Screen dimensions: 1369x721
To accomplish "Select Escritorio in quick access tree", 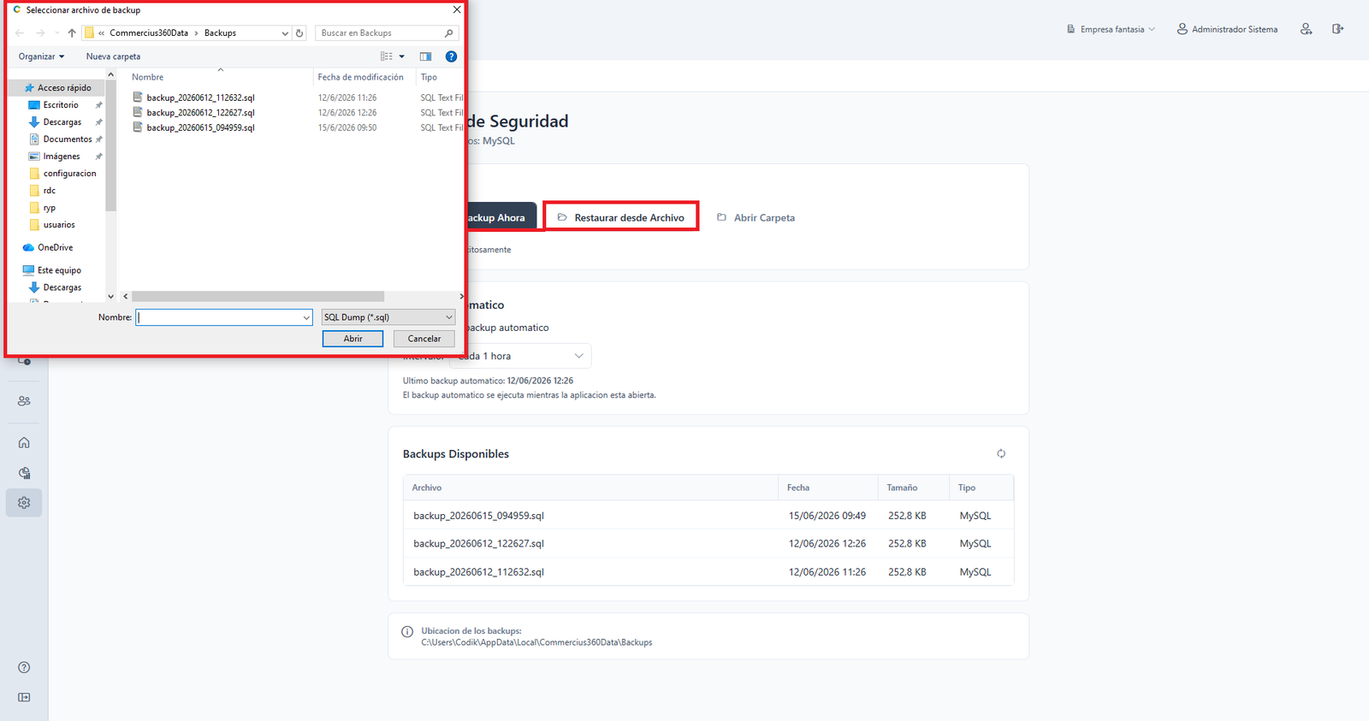I will pos(61,105).
